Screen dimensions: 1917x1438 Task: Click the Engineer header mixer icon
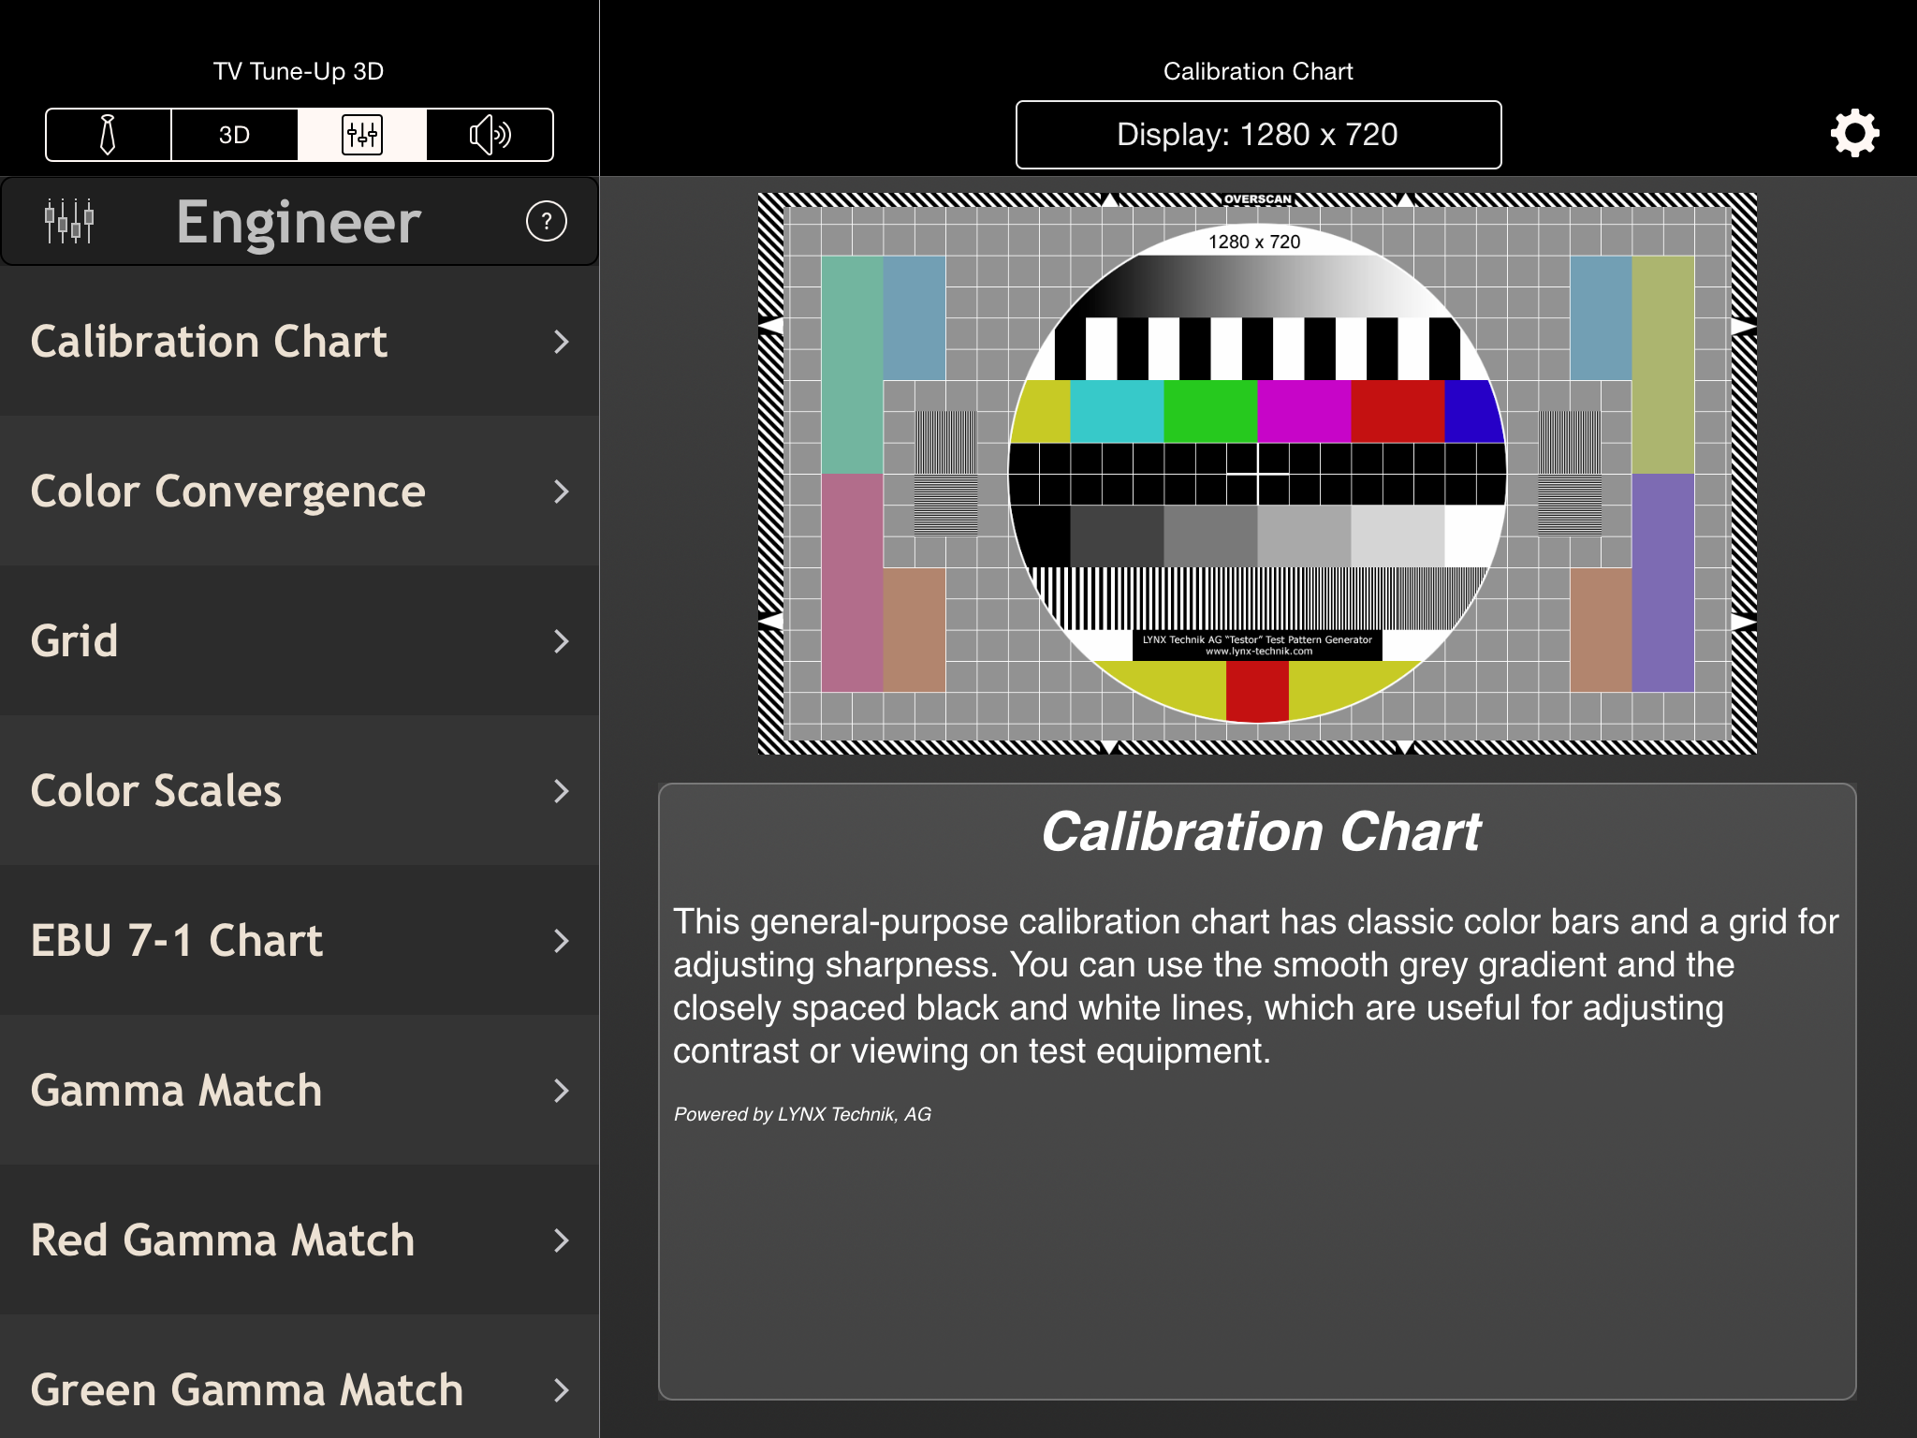tap(69, 222)
